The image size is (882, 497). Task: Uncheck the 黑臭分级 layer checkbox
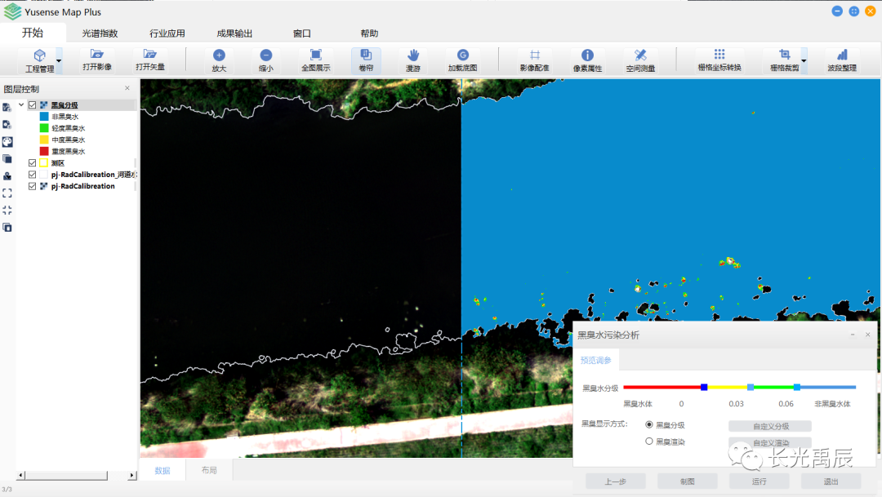click(x=33, y=105)
